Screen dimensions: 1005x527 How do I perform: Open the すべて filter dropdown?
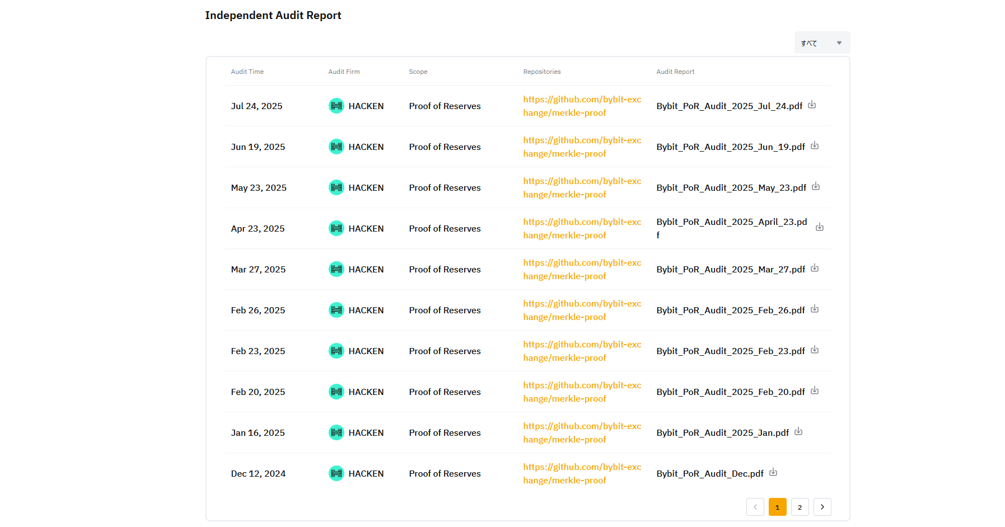[x=821, y=43]
